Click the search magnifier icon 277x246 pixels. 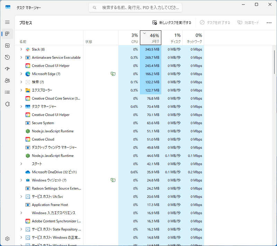pyautogui.click(x=95, y=8)
